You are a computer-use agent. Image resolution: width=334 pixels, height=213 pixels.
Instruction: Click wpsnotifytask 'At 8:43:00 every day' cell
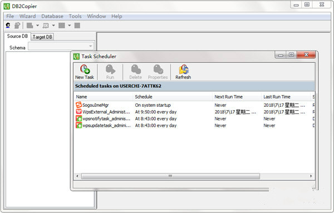(156, 119)
